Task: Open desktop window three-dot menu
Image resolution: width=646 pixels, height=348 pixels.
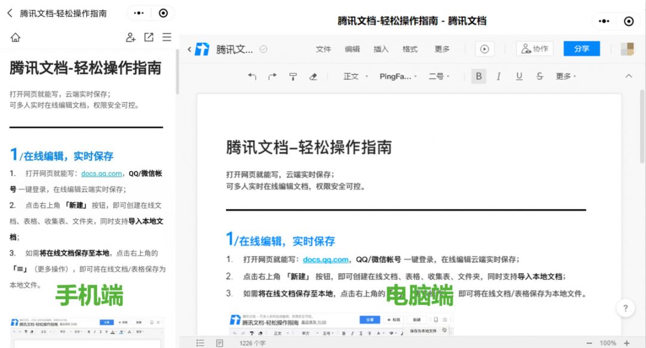Action: pos(604,21)
